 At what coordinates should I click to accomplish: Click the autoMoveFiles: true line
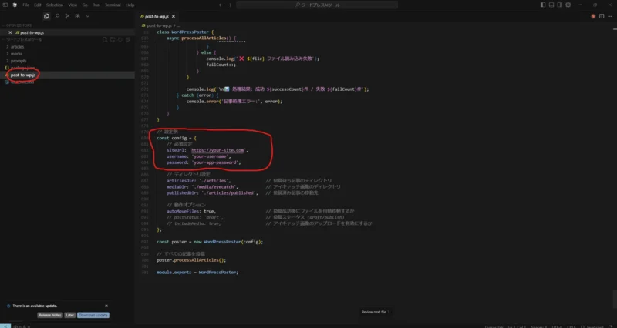[x=191, y=211]
